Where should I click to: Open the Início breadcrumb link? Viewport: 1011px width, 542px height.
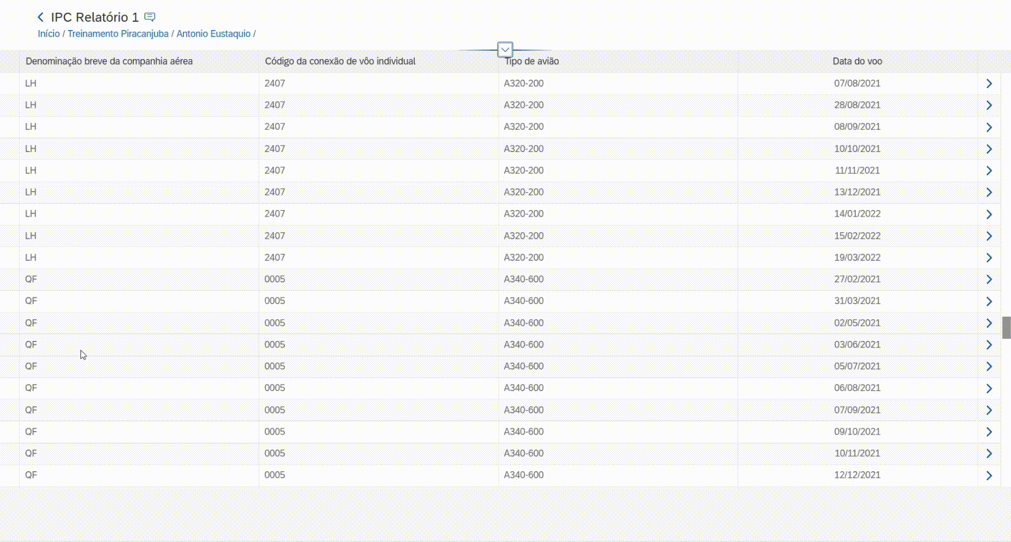pos(49,34)
